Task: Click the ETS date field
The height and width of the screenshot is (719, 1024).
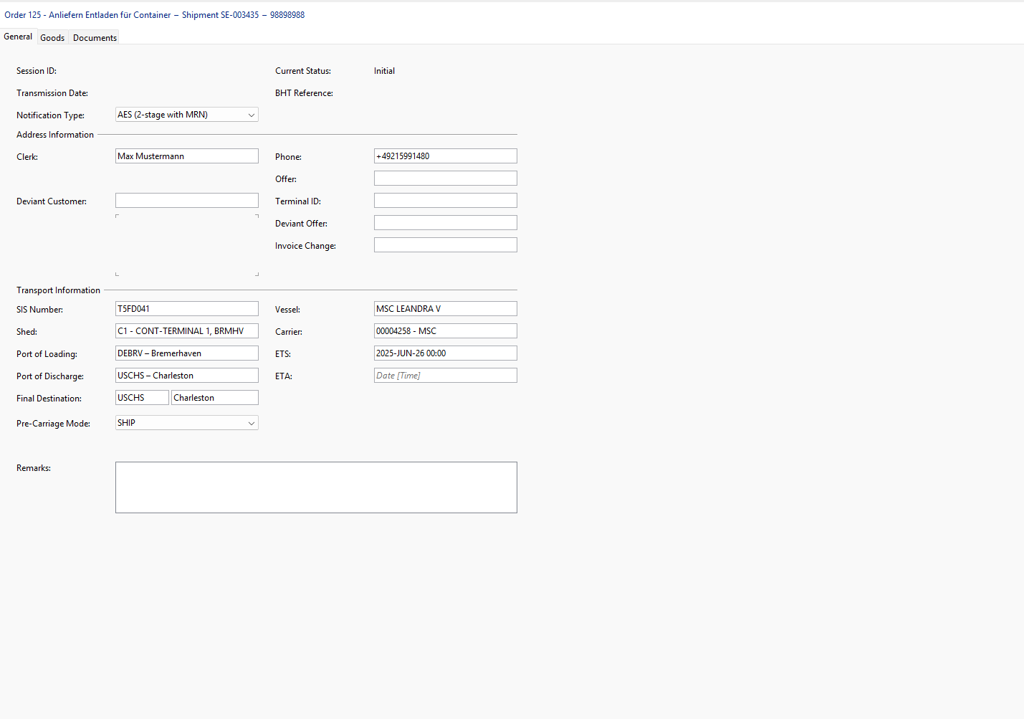Action: pos(446,353)
